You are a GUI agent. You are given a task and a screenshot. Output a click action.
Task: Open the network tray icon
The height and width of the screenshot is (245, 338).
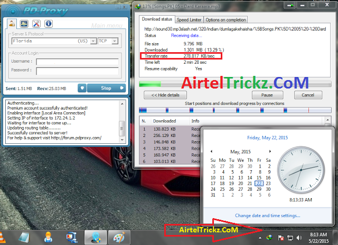[x=290, y=238]
